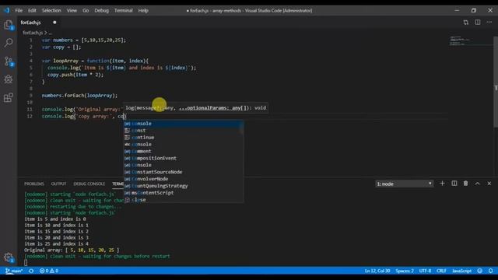The image size is (498, 280).
Task: Split the terminal panel
Action: click(x=454, y=184)
